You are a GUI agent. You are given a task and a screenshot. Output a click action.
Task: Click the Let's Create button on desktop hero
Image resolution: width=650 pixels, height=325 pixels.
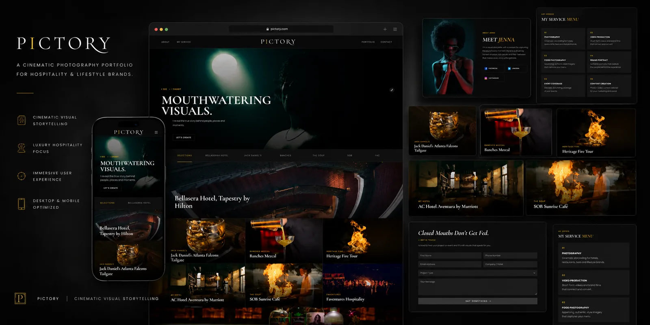coord(184,137)
